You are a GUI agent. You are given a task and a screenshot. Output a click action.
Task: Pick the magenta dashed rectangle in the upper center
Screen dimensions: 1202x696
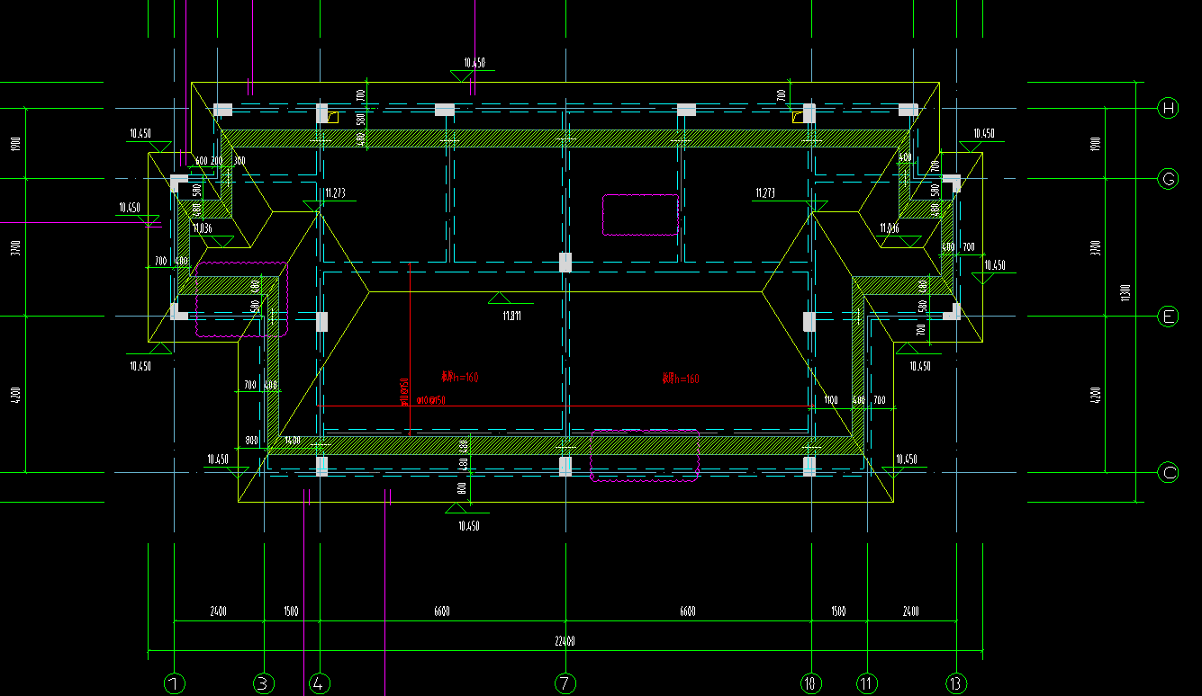pyautogui.click(x=640, y=215)
